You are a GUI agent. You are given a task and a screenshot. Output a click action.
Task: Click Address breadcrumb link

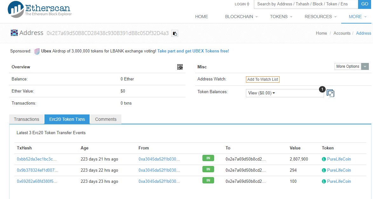tap(363, 33)
